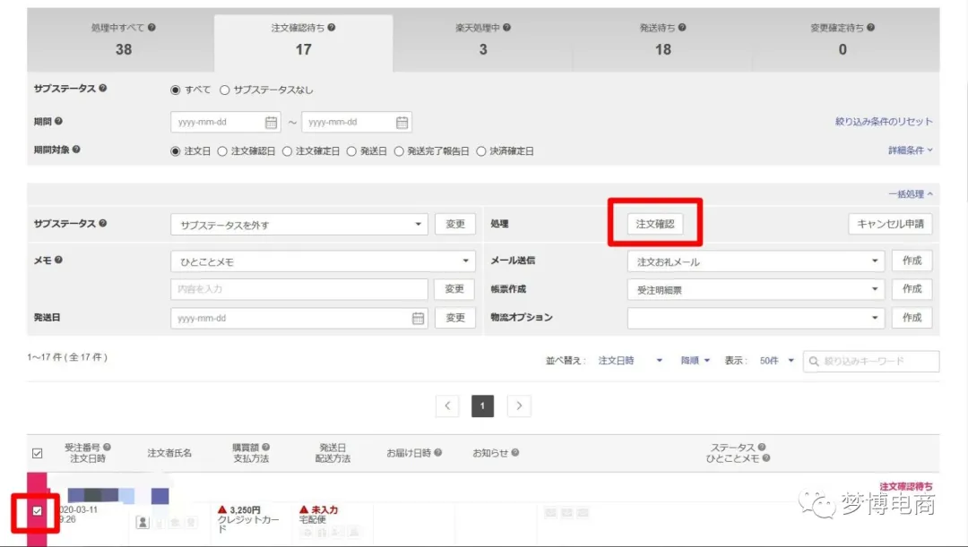968x547 pixels.
Task: Go to next page arrow in pagination
Action: pos(519,406)
